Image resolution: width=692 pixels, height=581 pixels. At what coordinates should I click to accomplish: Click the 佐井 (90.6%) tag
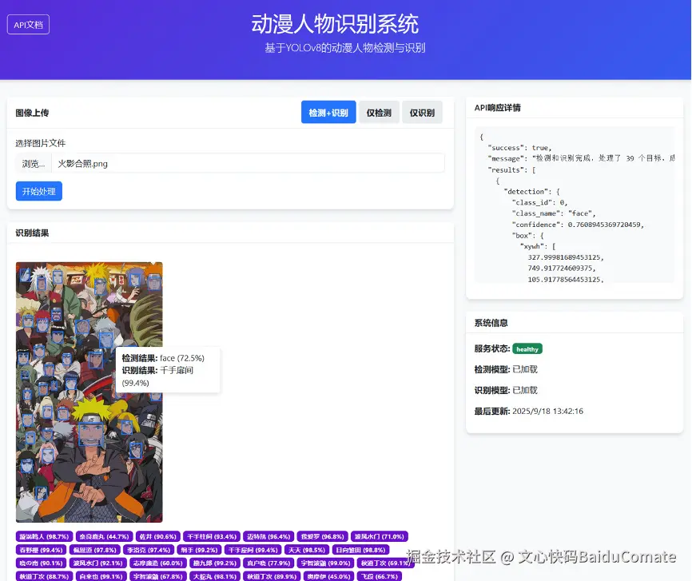click(x=158, y=536)
